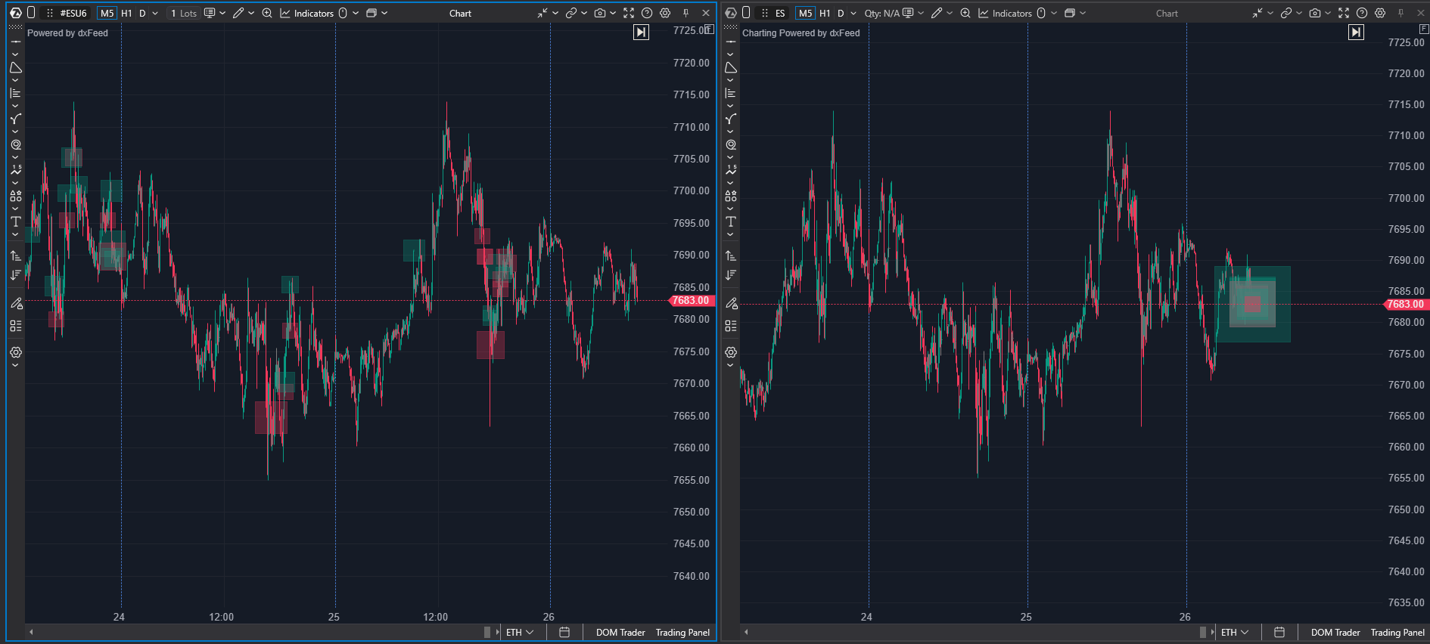
Task: Switch ES chart to D timeframe
Action: coord(841,13)
